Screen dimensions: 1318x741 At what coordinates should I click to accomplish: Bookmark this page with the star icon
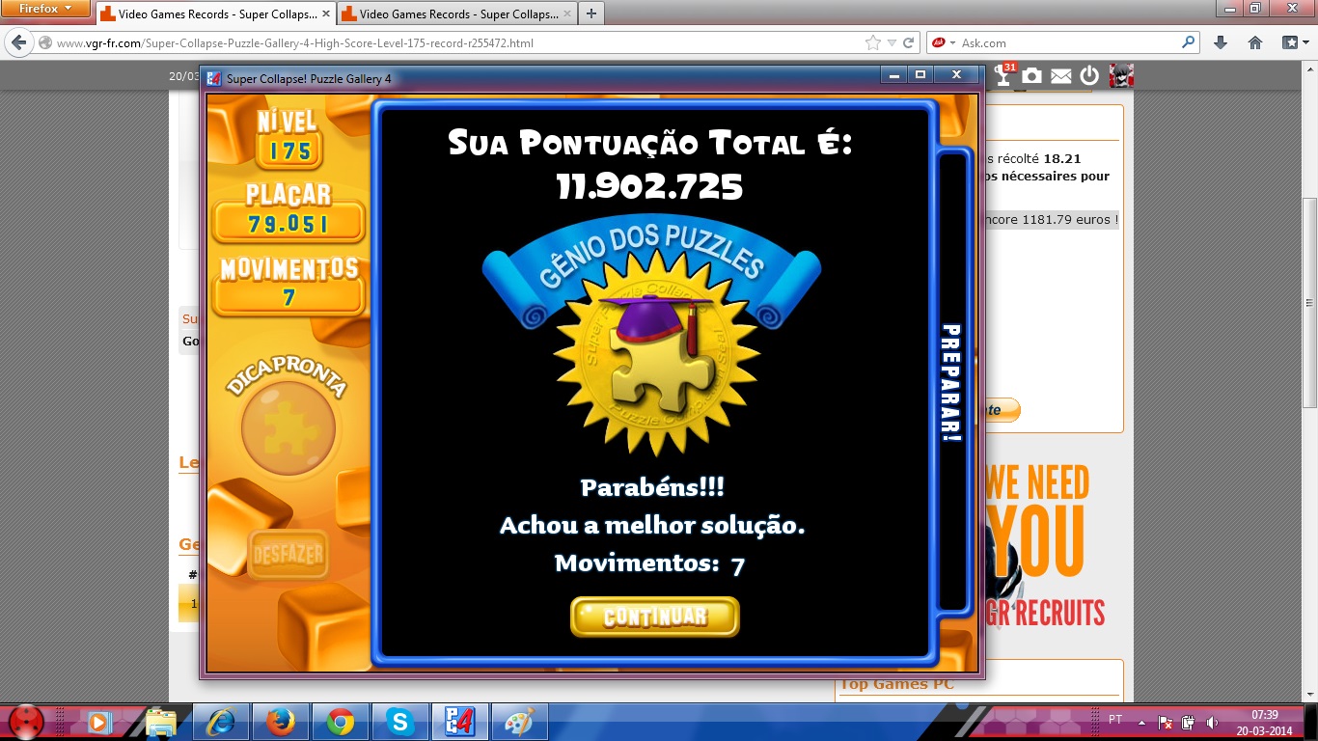[873, 43]
